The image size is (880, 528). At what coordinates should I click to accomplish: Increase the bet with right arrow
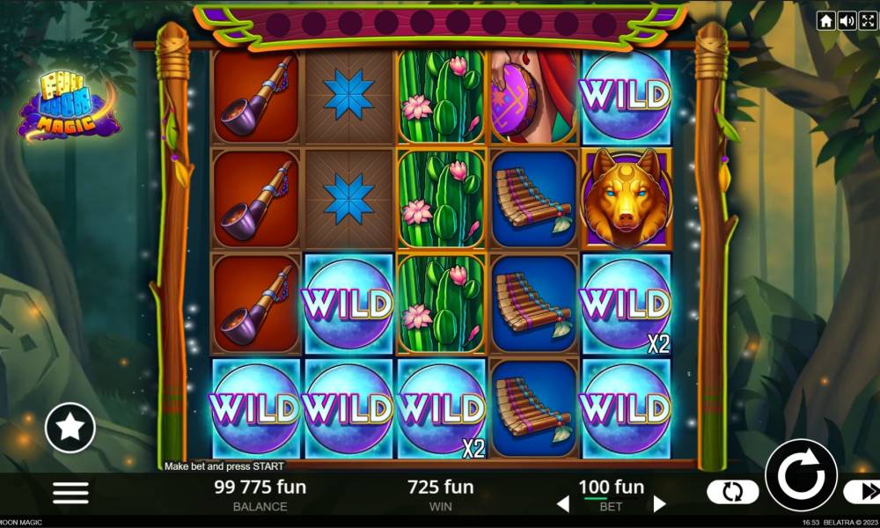660,504
